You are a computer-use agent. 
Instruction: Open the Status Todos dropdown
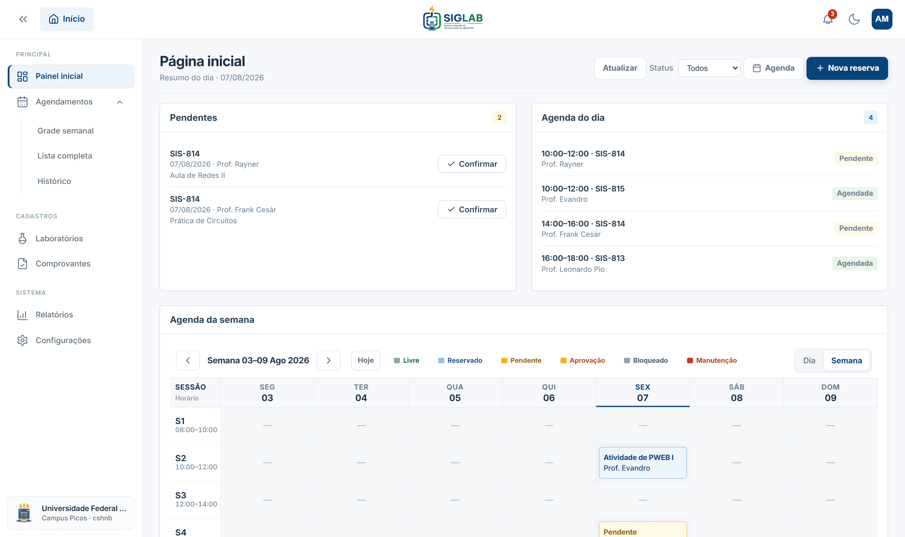click(709, 68)
